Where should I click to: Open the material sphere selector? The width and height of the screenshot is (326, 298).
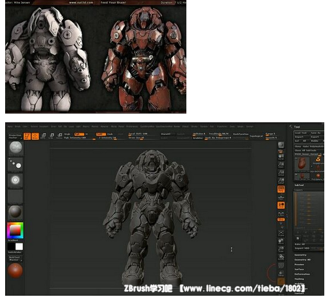tap(15, 212)
